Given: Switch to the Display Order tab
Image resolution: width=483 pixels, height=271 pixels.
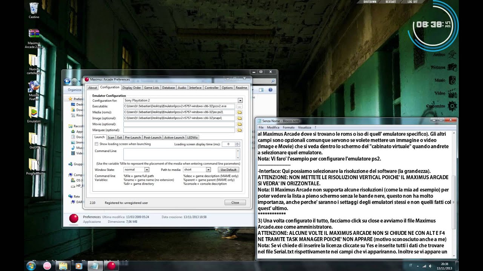Looking at the screenshot, I should point(132,88).
